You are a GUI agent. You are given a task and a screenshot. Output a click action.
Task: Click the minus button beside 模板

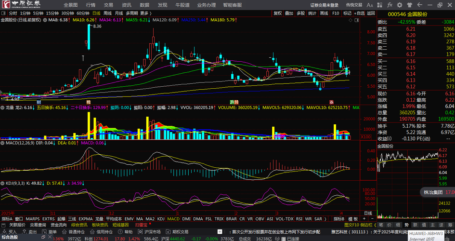(x=371, y=218)
